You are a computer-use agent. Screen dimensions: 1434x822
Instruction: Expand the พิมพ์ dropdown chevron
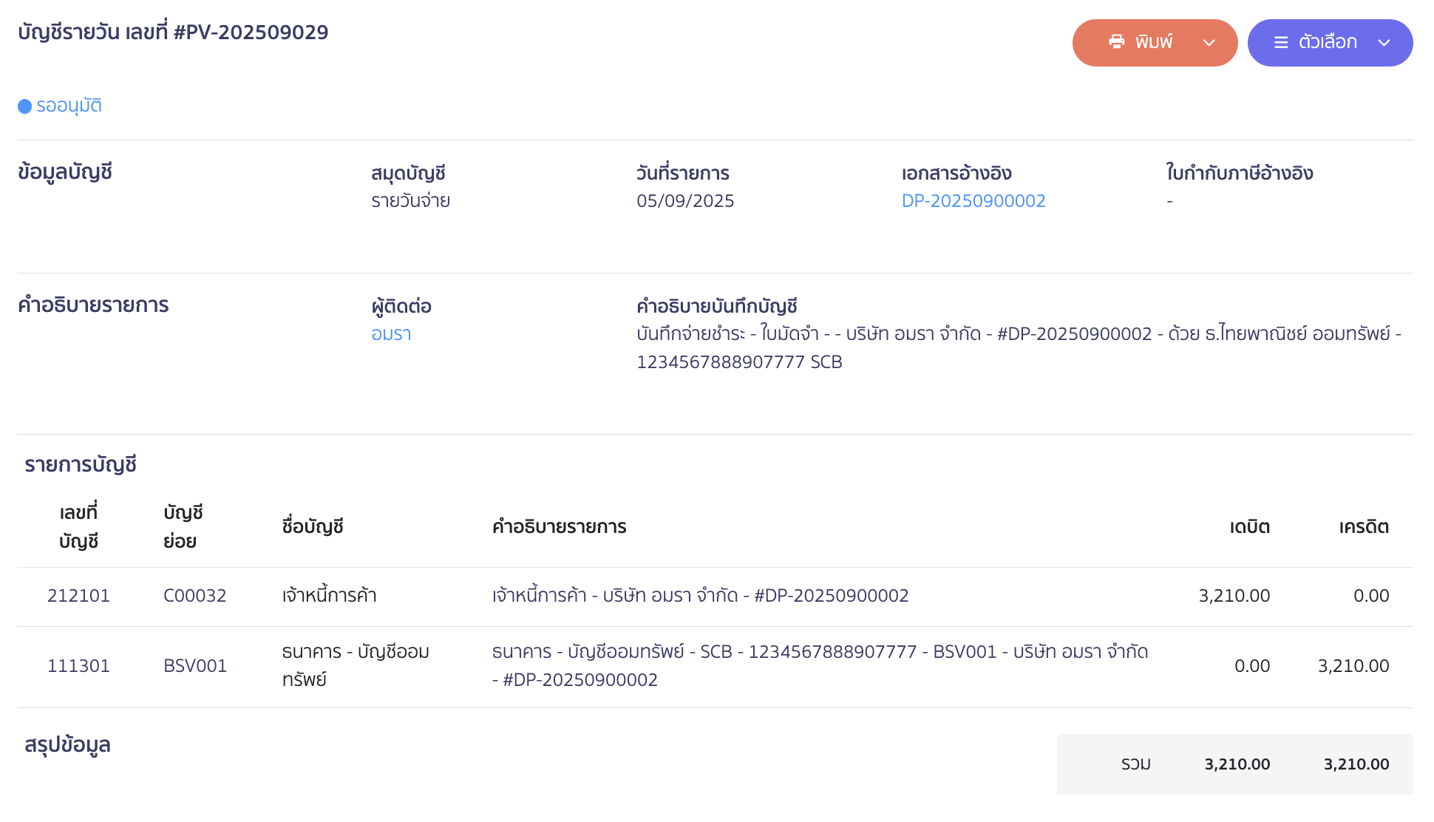[x=1209, y=43]
